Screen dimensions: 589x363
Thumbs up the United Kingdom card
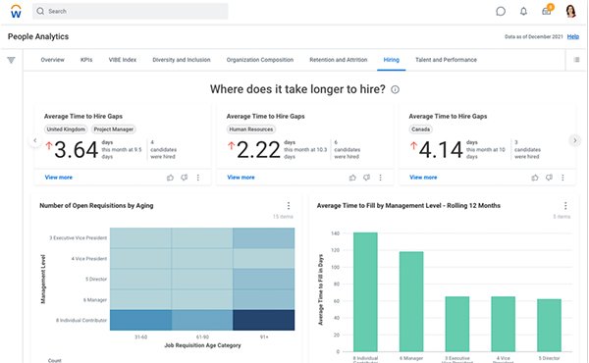coord(170,178)
